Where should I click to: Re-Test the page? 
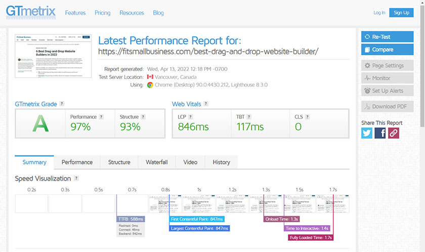tap(387, 37)
